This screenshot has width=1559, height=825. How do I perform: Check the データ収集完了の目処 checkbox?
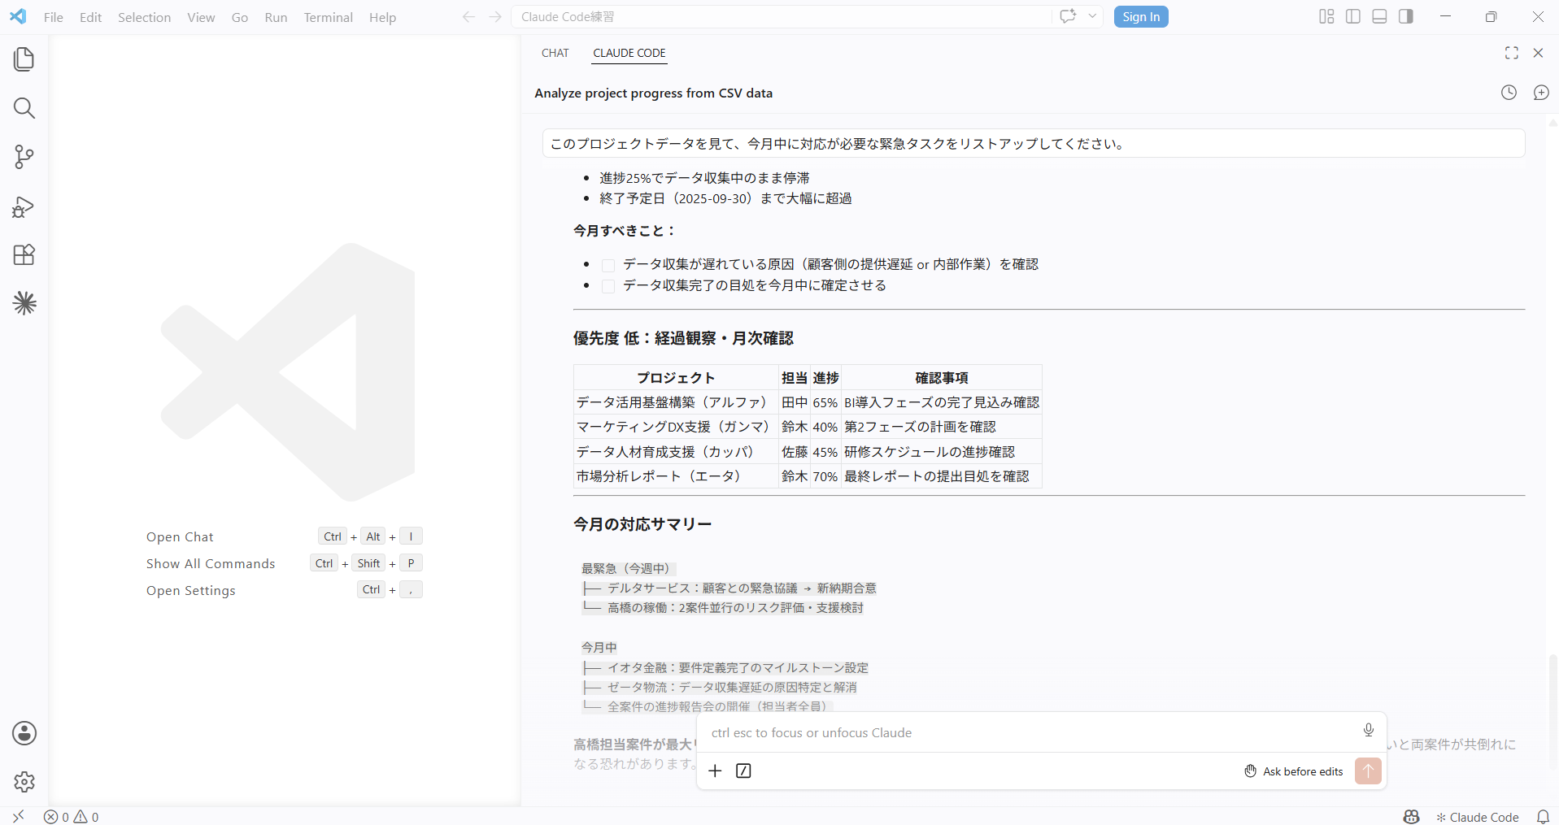click(x=607, y=286)
